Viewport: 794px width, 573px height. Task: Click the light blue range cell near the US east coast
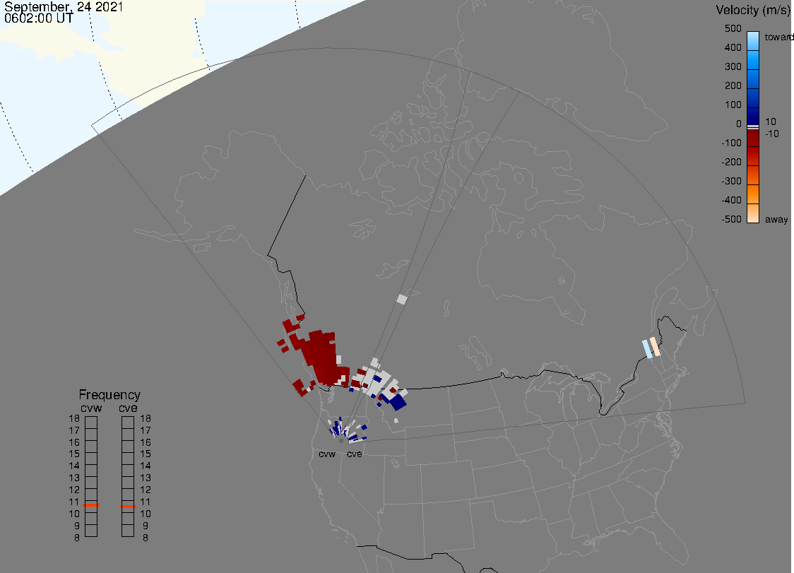647,349
